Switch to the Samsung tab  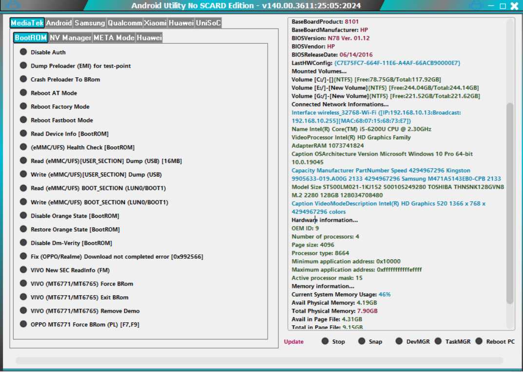90,22
